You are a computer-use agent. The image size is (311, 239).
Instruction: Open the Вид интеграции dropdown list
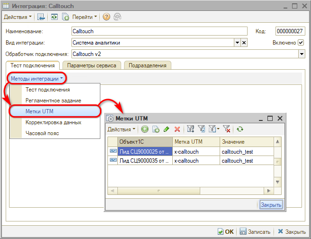pyautogui.click(x=237, y=43)
